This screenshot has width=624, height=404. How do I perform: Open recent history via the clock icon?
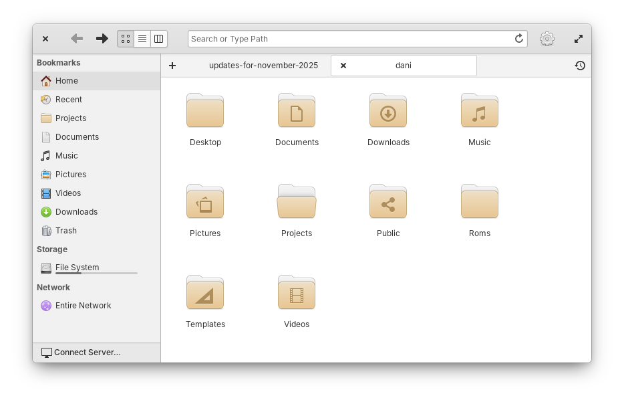(580, 66)
